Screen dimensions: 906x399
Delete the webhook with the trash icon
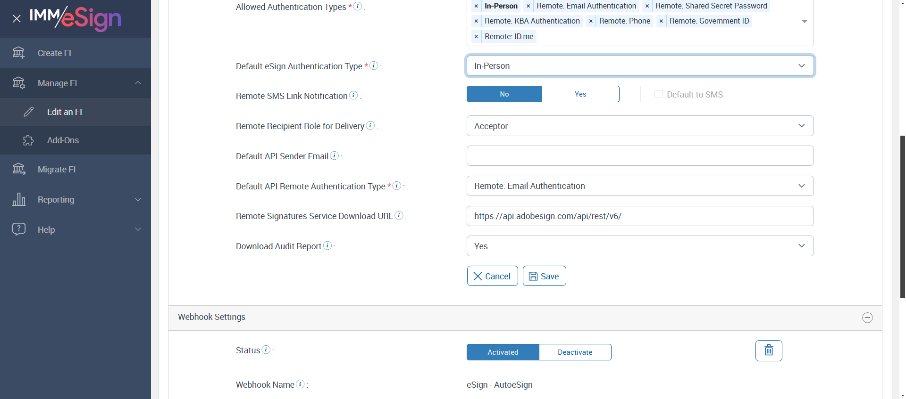pos(768,350)
